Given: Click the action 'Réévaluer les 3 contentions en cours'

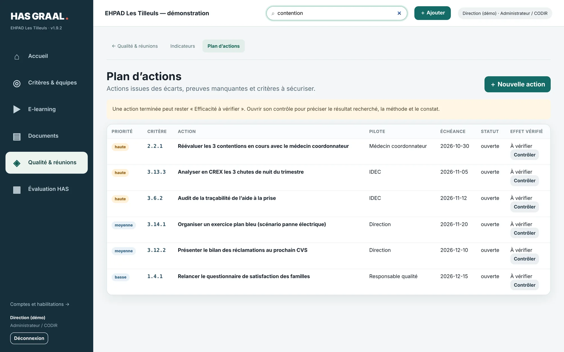Looking at the screenshot, I should click(x=263, y=146).
